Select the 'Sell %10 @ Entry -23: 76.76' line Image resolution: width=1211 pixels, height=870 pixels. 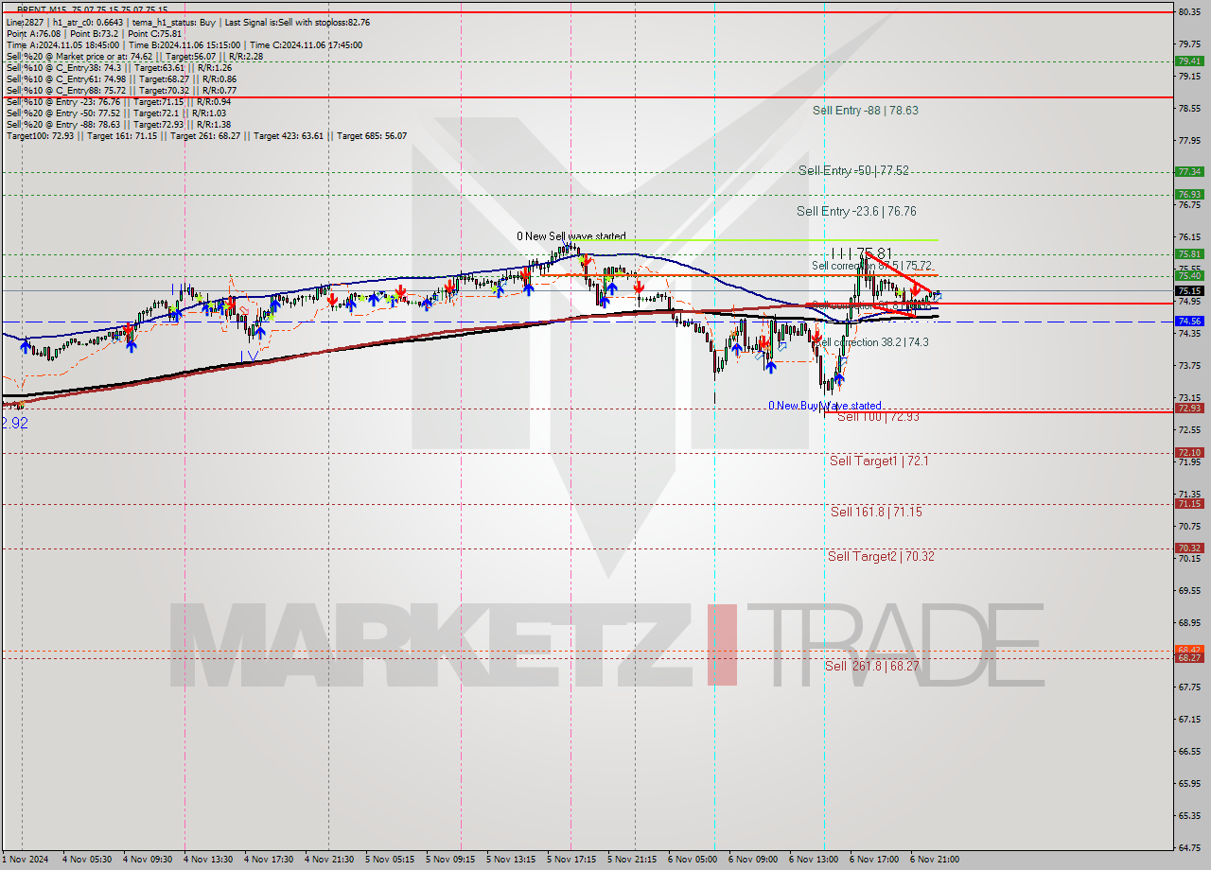pyautogui.click(x=118, y=101)
